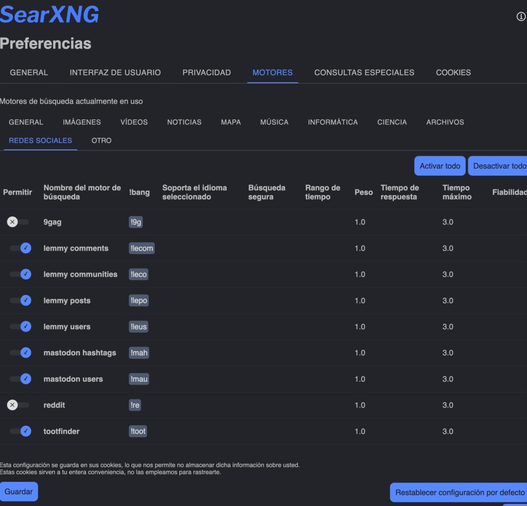Enable the 9gag search engine toggle
This screenshot has height=506, width=527.
(x=19, y=222)
